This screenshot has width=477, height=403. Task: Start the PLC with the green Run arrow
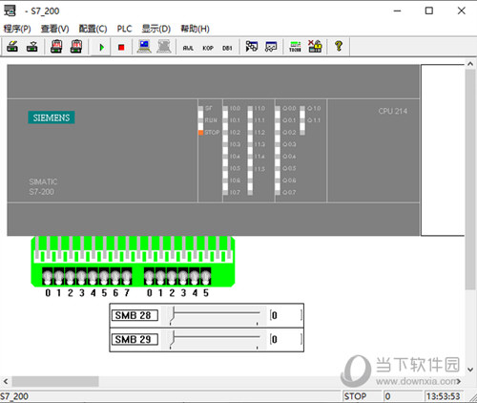101,48
